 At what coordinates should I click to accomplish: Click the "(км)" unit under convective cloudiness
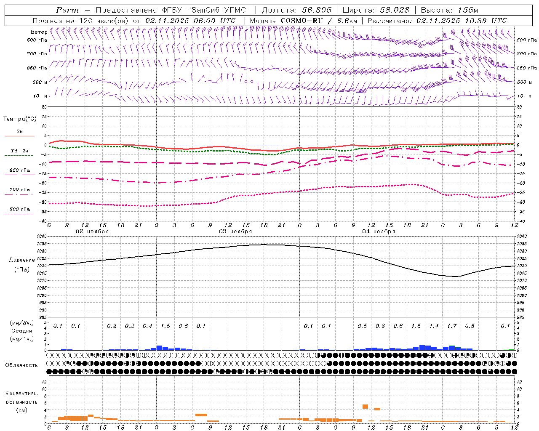point(21,410)
